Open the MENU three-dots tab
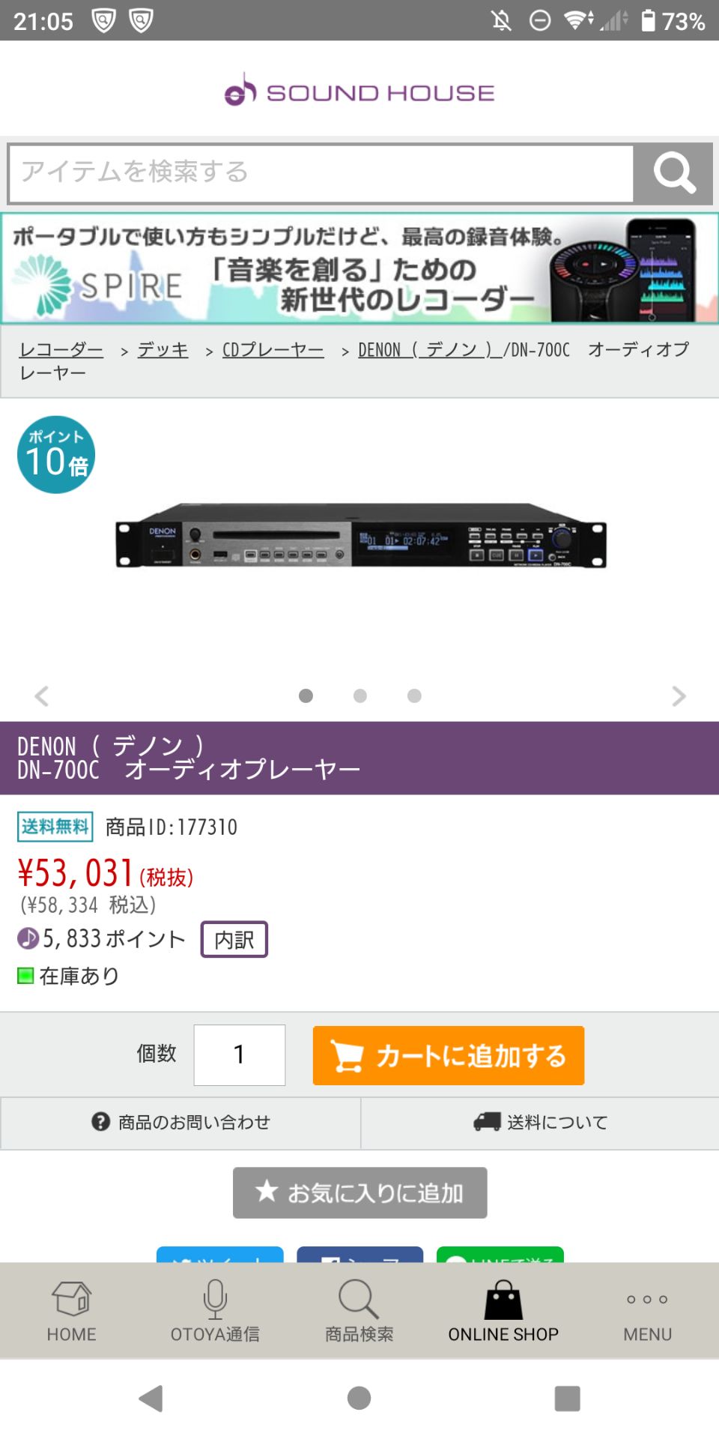 click(647, 1312)
